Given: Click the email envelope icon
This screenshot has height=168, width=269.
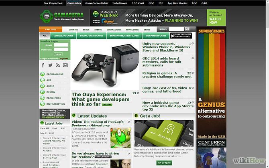Looking at the screenshot, I should click(x=65, y=65).
